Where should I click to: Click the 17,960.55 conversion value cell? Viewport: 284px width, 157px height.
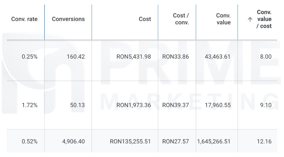217,105
